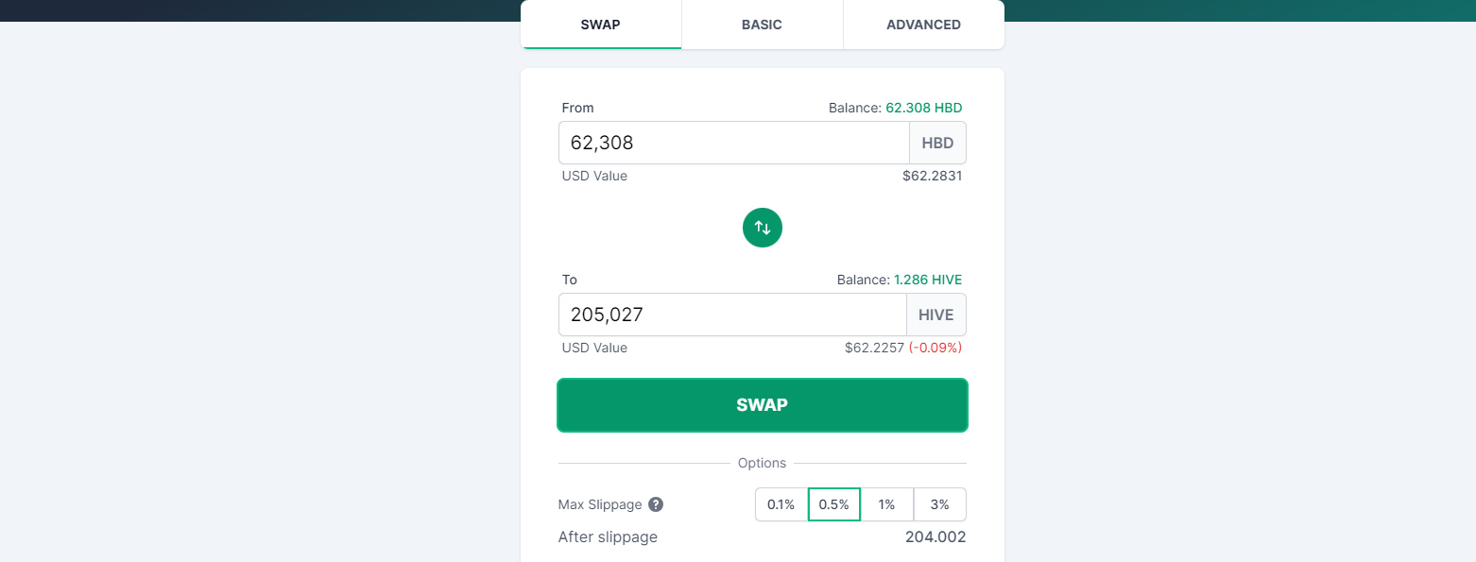This screenshot has height=562, width=1476.
Task: Click the $62.2831 USD value text
Action: click(933, 176)
